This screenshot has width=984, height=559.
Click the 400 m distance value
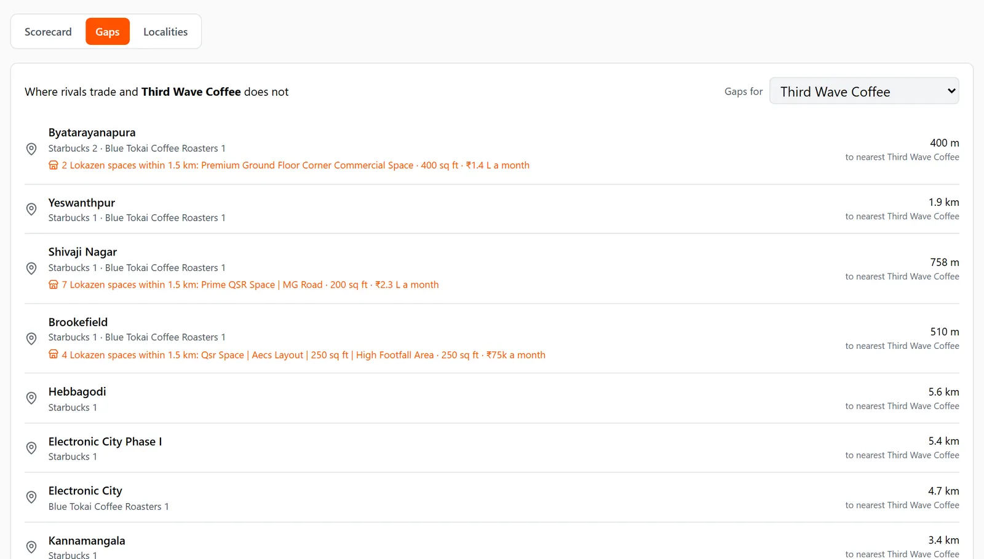click(944, 143)
